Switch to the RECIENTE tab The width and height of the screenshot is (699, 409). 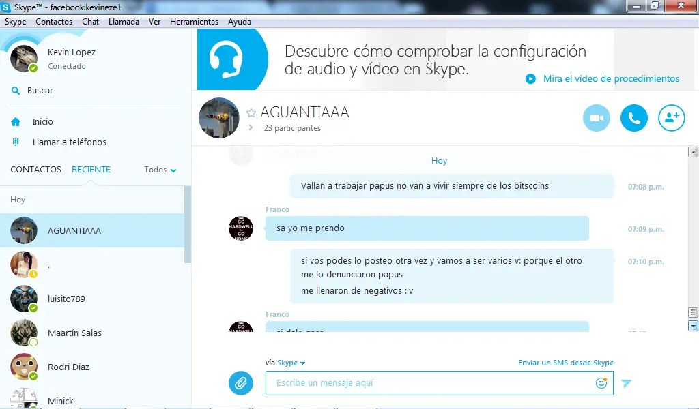[91, 170]
